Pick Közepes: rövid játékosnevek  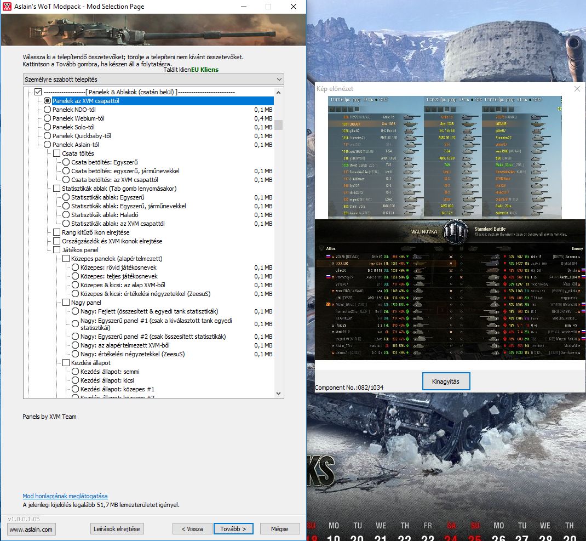(76, 267)
